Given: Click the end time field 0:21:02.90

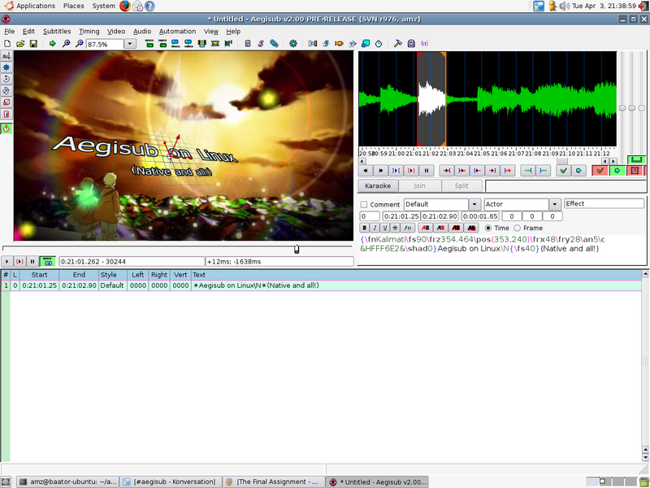Looking at the screenshot, I should [x=440, y=216].
